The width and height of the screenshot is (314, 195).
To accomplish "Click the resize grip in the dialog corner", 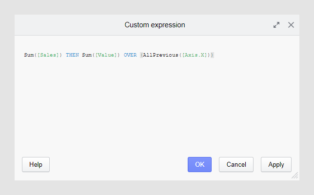I will 294,175.
